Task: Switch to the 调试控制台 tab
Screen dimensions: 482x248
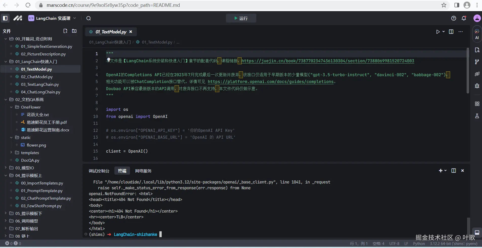Action: [x=99, y=171]
